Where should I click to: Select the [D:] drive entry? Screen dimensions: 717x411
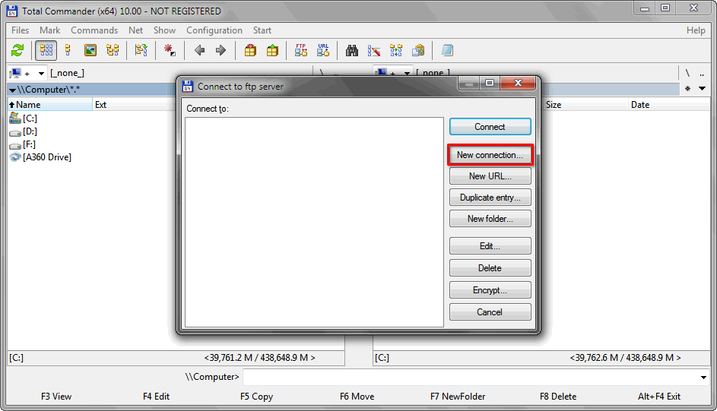pyautogui.click(x=24, y=131)
